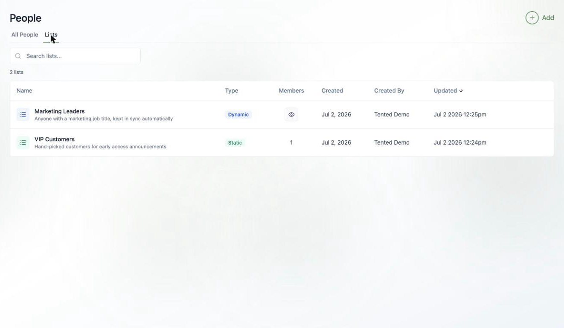This screenshot has height=328, width=564.
Task: Click updated time Jul 2 2026 12:24pm
Action: tap(460, 142)
